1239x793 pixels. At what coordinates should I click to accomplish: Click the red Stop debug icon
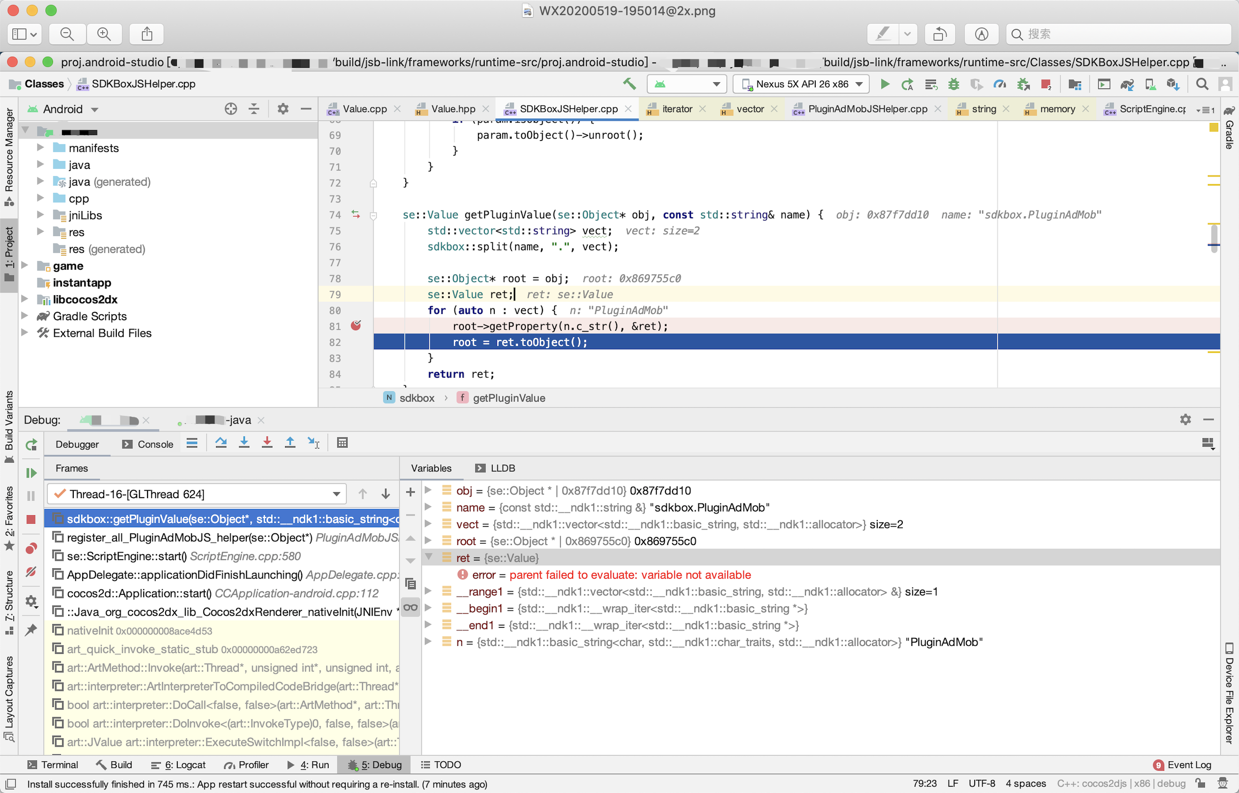coord(31,520)
